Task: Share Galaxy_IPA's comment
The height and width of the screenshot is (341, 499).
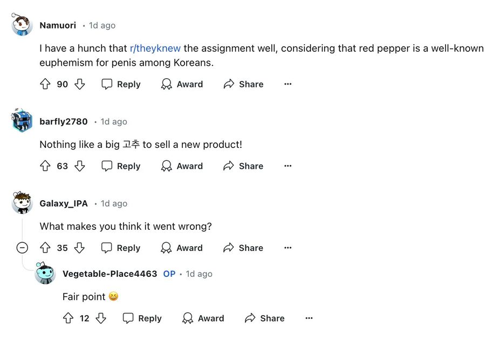Action: (x=243, y=248)
